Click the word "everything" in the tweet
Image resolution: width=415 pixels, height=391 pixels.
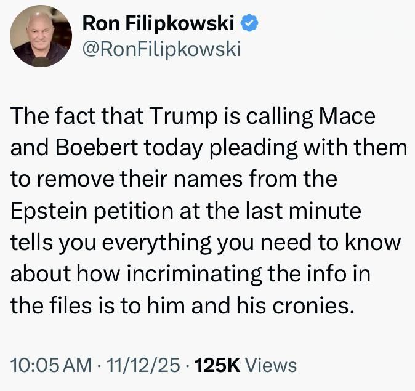point(156,243)
